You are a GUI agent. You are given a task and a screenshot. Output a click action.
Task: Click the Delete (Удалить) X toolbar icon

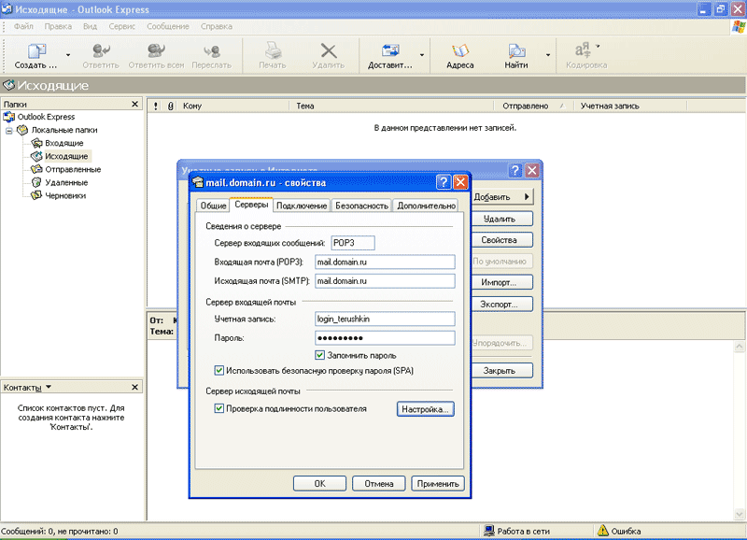pyautogui.click(x=329, y=50)
